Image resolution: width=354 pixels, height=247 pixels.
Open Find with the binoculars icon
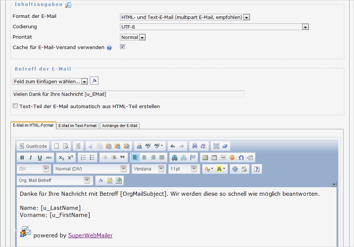(195, 146)
